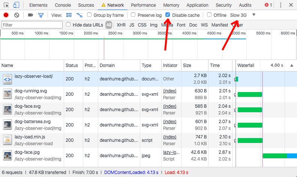Image resolution: width=297 pixels, height=177 pixels.
Task: Uncheck Disable cache checkbox
Action: click(x=168, y=15)
